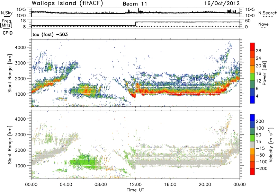The image size is (277, 192).
Task: Click the red swatch of Power colorbar
Action: tap(252, 46)
